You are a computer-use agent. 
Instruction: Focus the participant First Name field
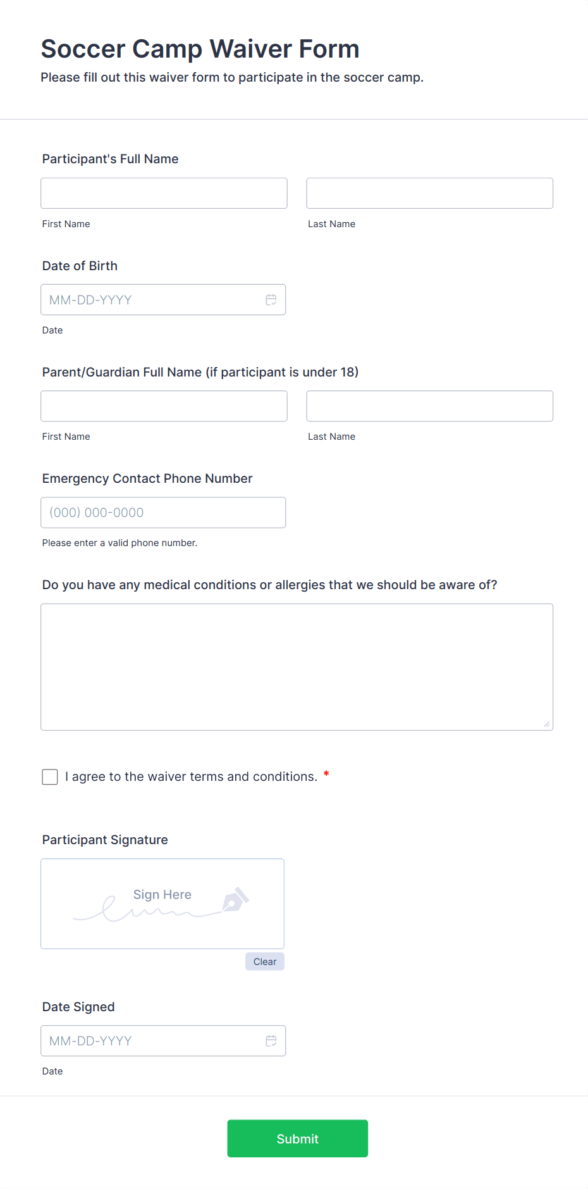164,193
